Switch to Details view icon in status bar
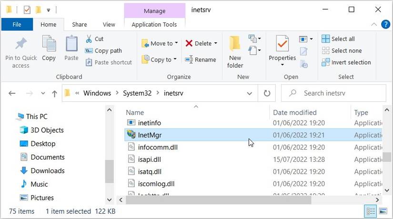Image resolution: width=393 pixels, height=219 pixels. pyautogui.click(x=371, y=211)
